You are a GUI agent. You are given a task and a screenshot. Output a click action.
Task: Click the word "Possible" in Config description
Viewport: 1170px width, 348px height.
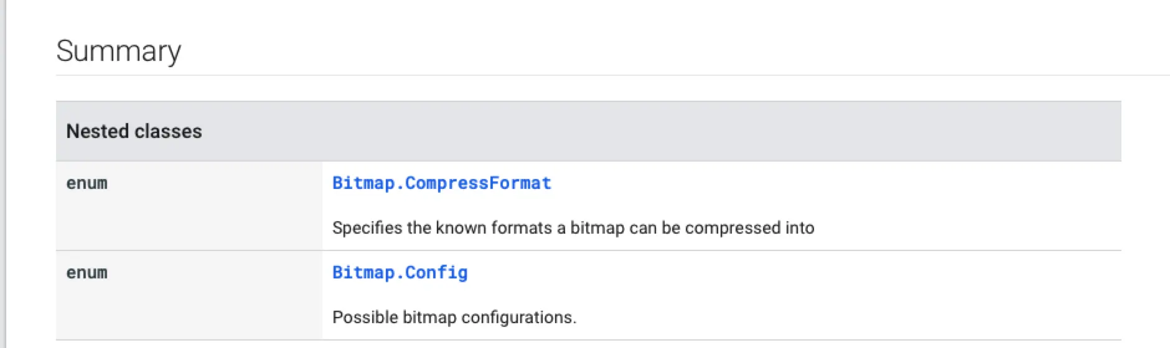(365, 318)
